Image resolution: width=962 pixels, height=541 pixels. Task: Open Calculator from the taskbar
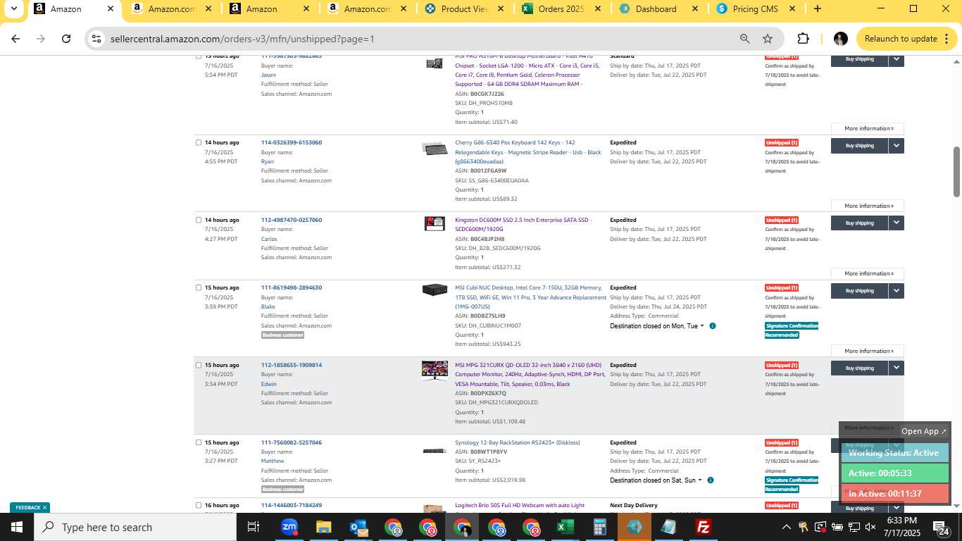600,527
